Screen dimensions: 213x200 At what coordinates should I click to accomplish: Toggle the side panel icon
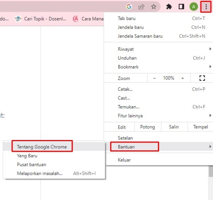click(181, 7)
